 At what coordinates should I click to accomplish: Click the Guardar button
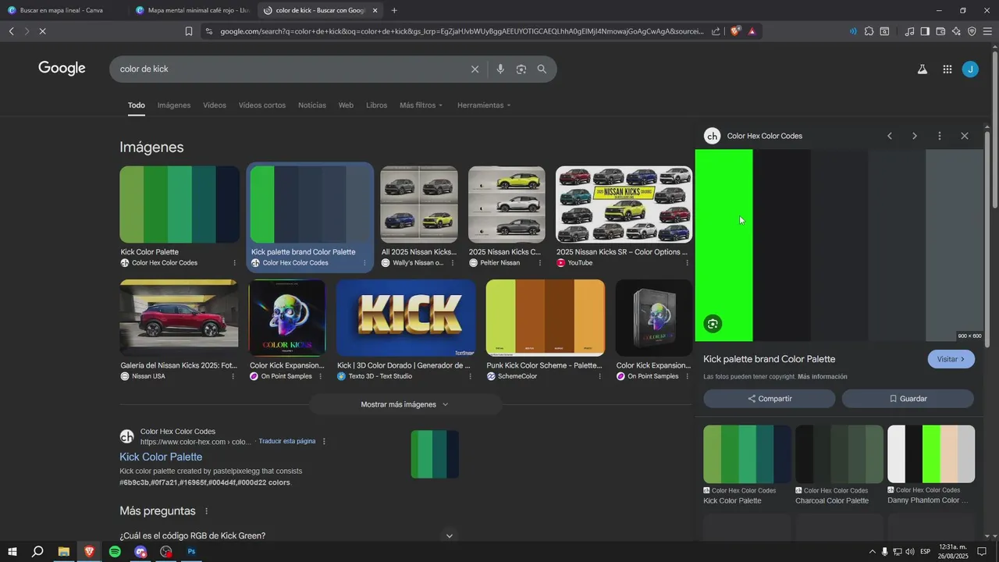[x=908, y=399]
